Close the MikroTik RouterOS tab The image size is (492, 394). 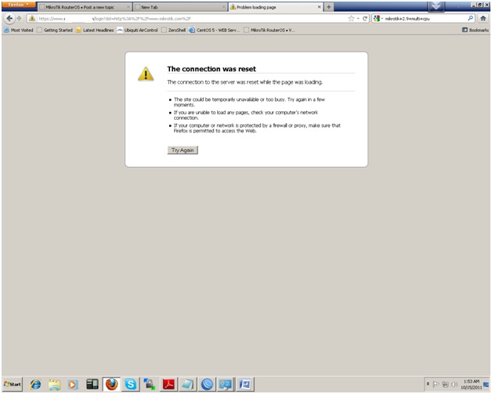128,7
